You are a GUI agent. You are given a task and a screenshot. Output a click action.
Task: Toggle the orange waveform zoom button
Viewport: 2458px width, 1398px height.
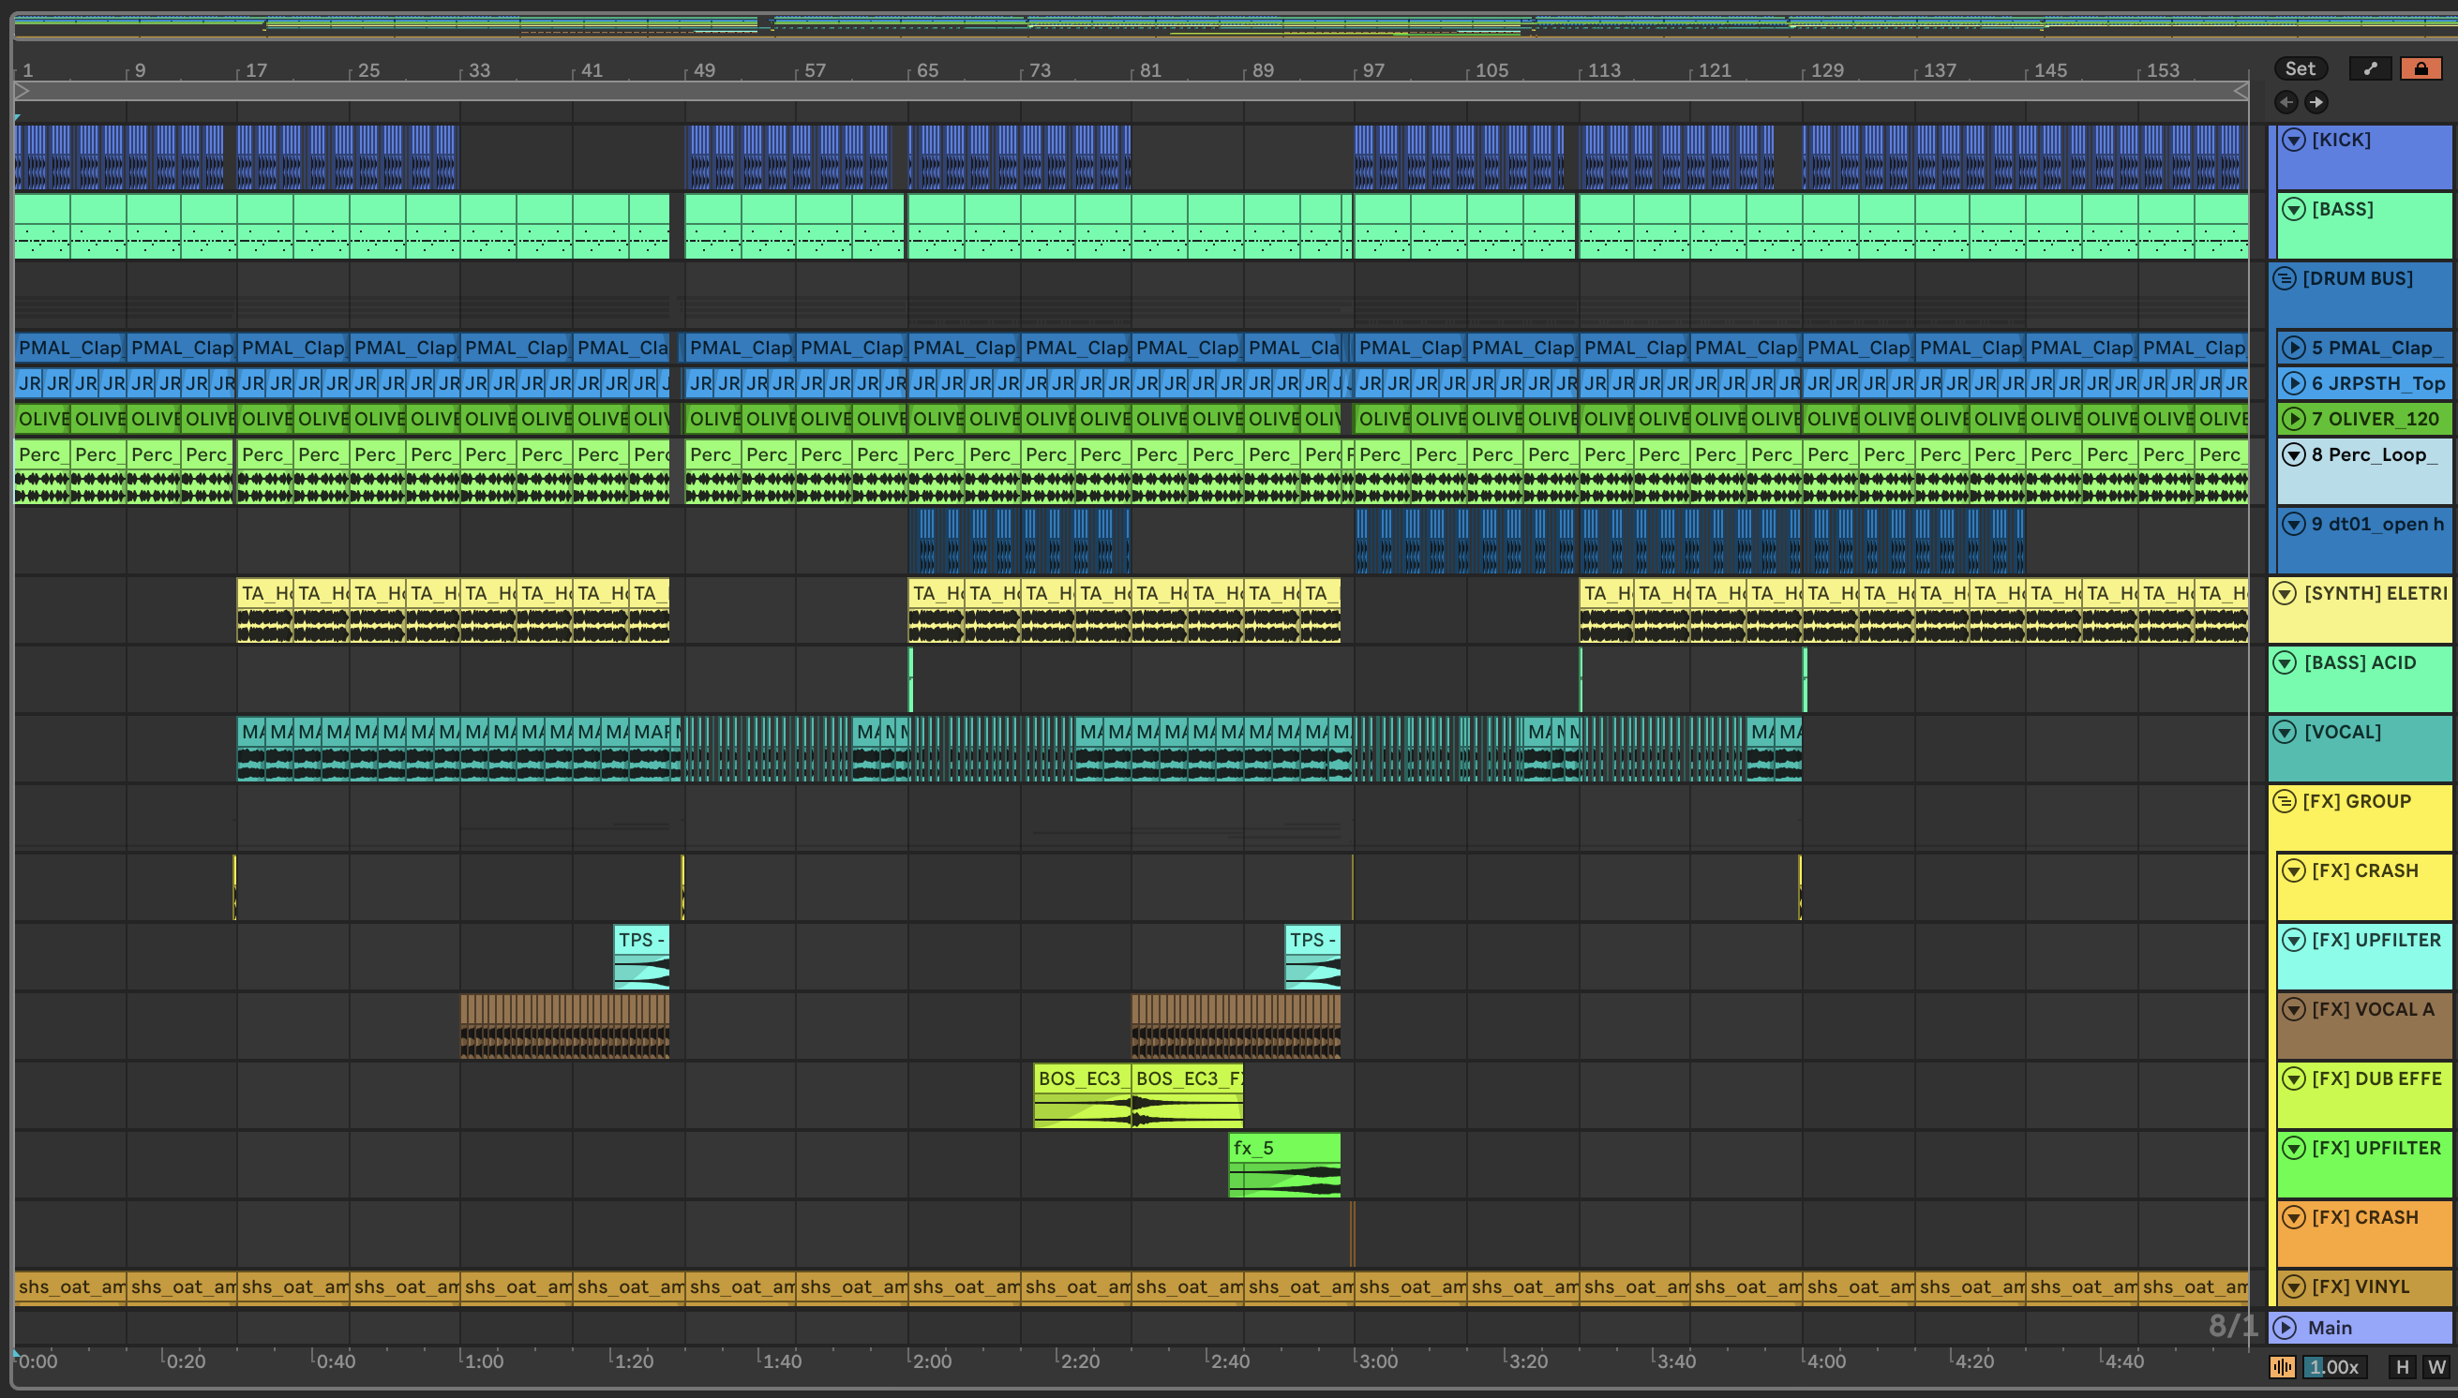point(2282,1367)
